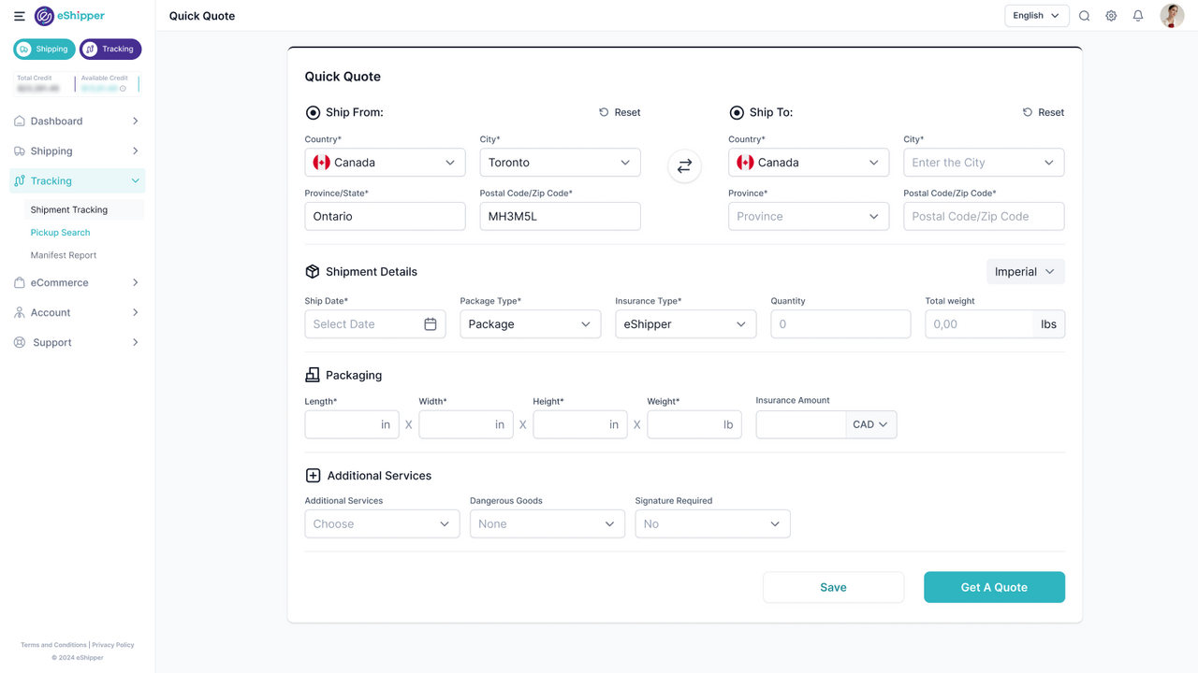Screen dimensions: 1198x673
Task: Open Ship To Province dropdown
Action: [809, 216]
